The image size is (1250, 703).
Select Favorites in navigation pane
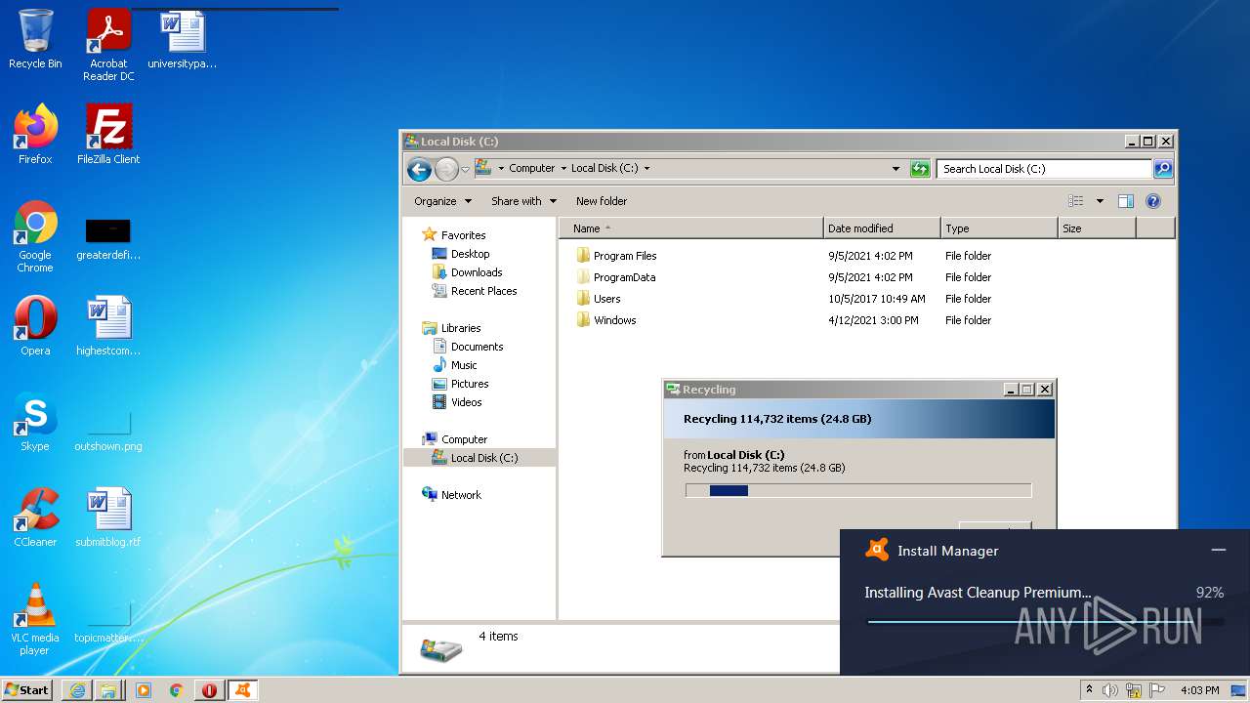coord(454,235)
